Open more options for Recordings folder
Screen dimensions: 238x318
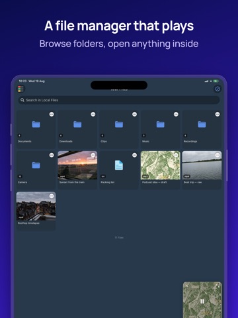coord(218,114)
